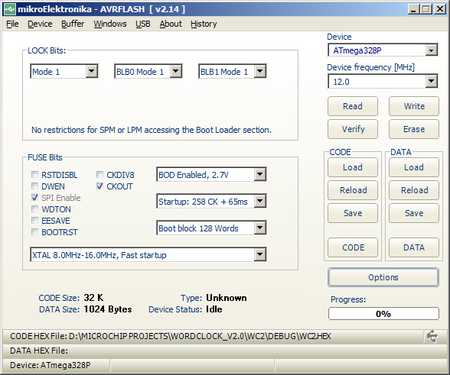Click the CODE HEX File path bar
Image resolution: width=450 pixels, height=375 pixels.
pyautogui.click(x=213, y=336)
